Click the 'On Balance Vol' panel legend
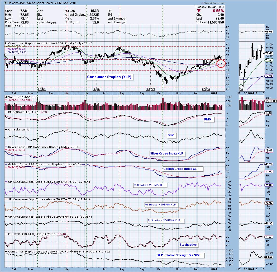This screenshot has height=272, width=277. pos(18,130)
